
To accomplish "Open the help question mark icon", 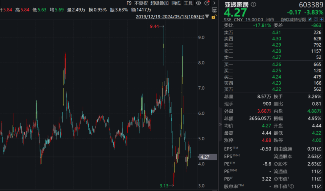I will (x=207, y=3).
